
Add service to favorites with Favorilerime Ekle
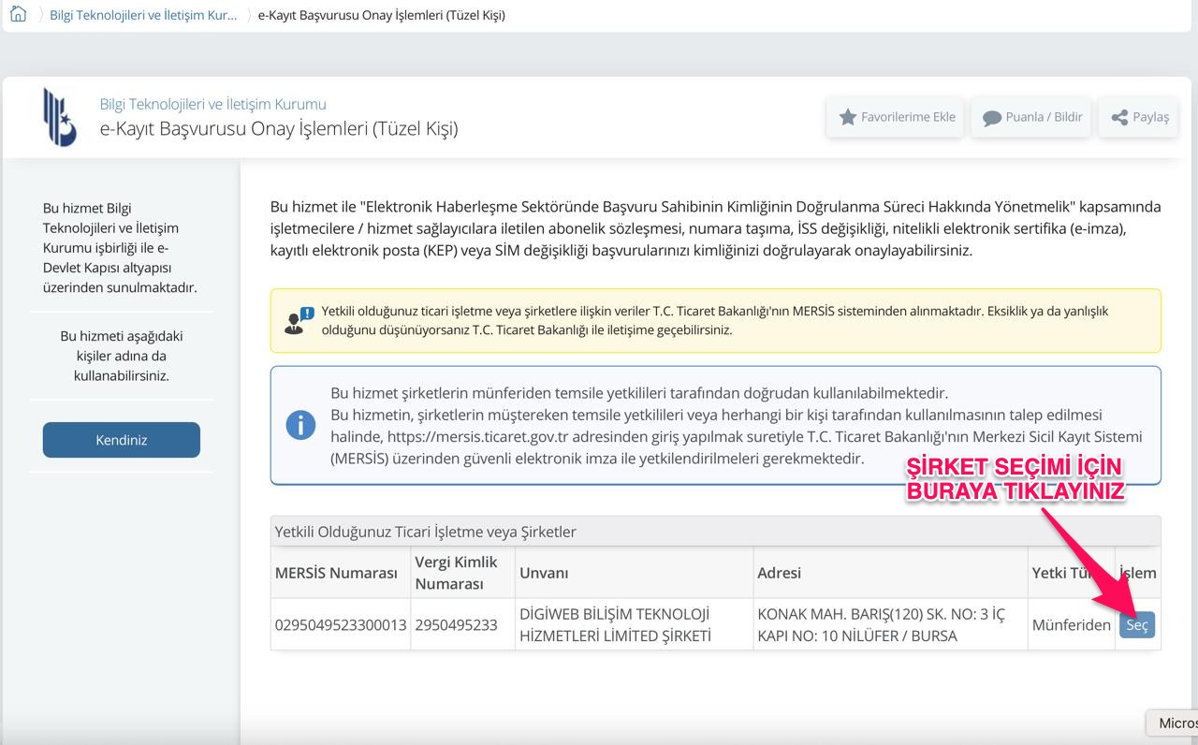tap(897, 117)
